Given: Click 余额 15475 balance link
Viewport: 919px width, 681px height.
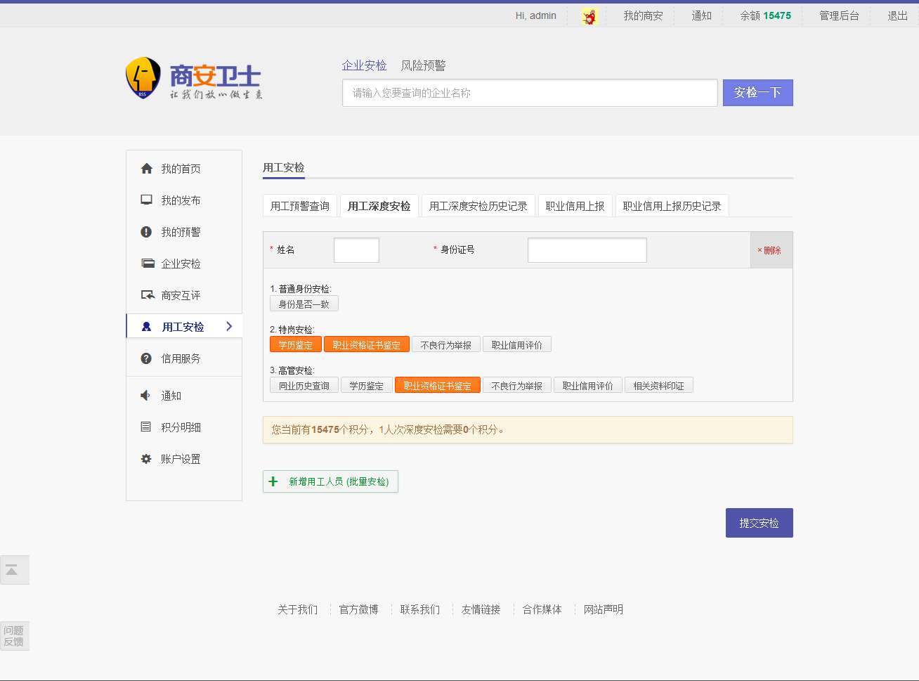Looking at the screenshot, I should (765, 15).
